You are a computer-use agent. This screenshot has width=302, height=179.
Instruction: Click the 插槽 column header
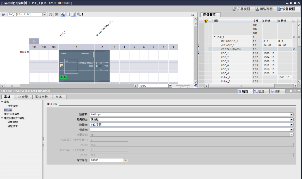point(257,21)
